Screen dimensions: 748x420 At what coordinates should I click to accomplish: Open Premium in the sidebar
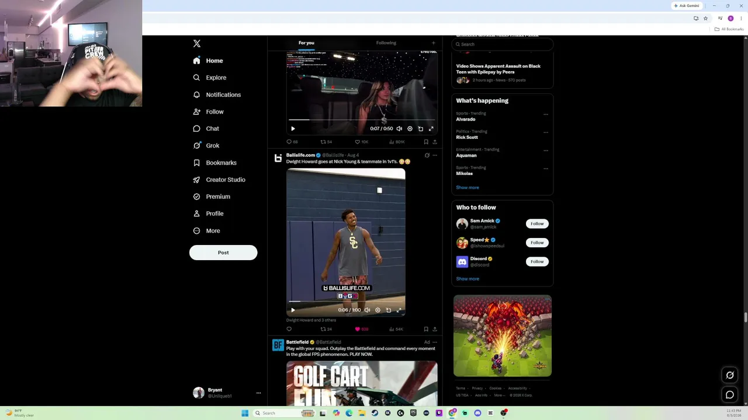[212, 197]
